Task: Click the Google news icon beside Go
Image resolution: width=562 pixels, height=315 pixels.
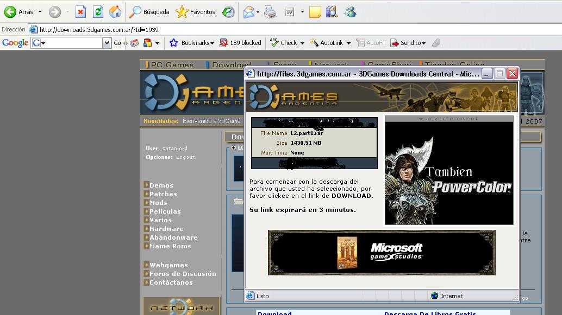Action: click(x=134, y=43)
